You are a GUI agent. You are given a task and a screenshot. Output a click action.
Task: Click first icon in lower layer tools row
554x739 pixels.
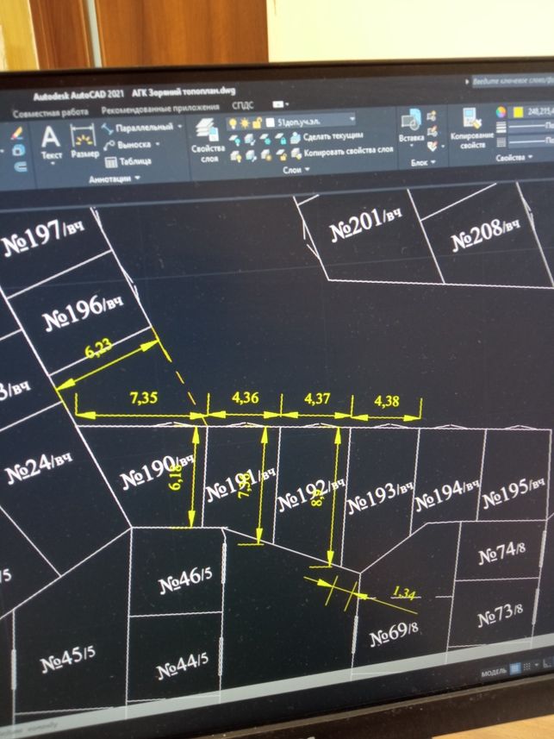click(236, 155)
